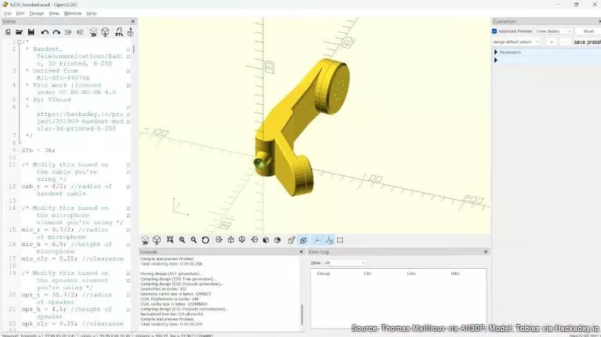The image size is (601, 337).
Task: Click the View All icon in viewport toolbar
Action: point(169,240)
